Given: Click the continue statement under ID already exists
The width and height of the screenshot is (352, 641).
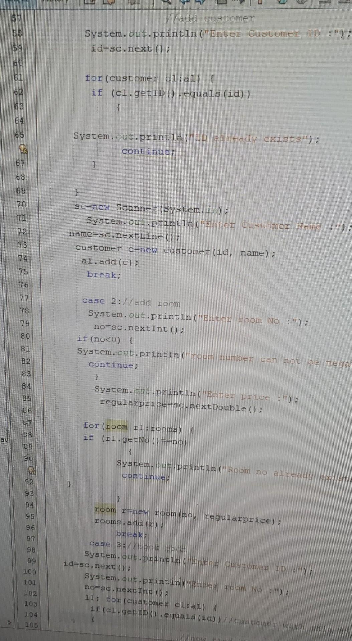Looking at the screenshot, I should click(x=148, y=151).
